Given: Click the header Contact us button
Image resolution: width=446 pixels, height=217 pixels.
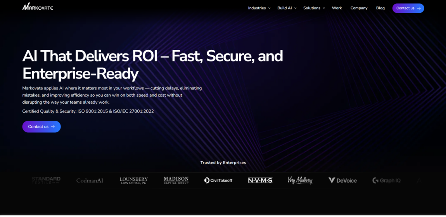Looking at the screenshot, I should pos(408,8).
